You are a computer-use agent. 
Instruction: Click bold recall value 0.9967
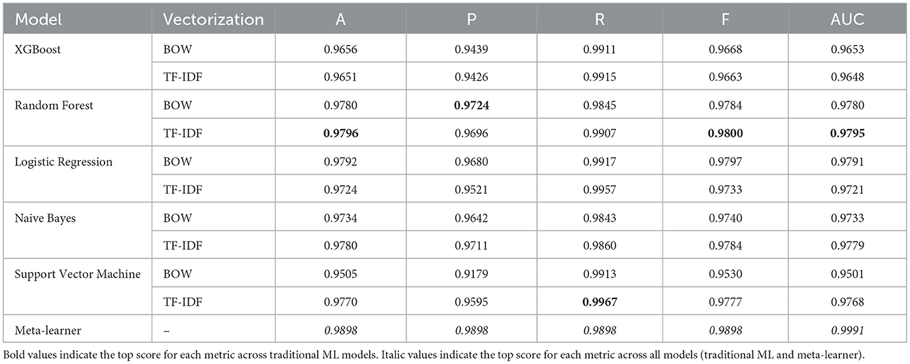600,302
